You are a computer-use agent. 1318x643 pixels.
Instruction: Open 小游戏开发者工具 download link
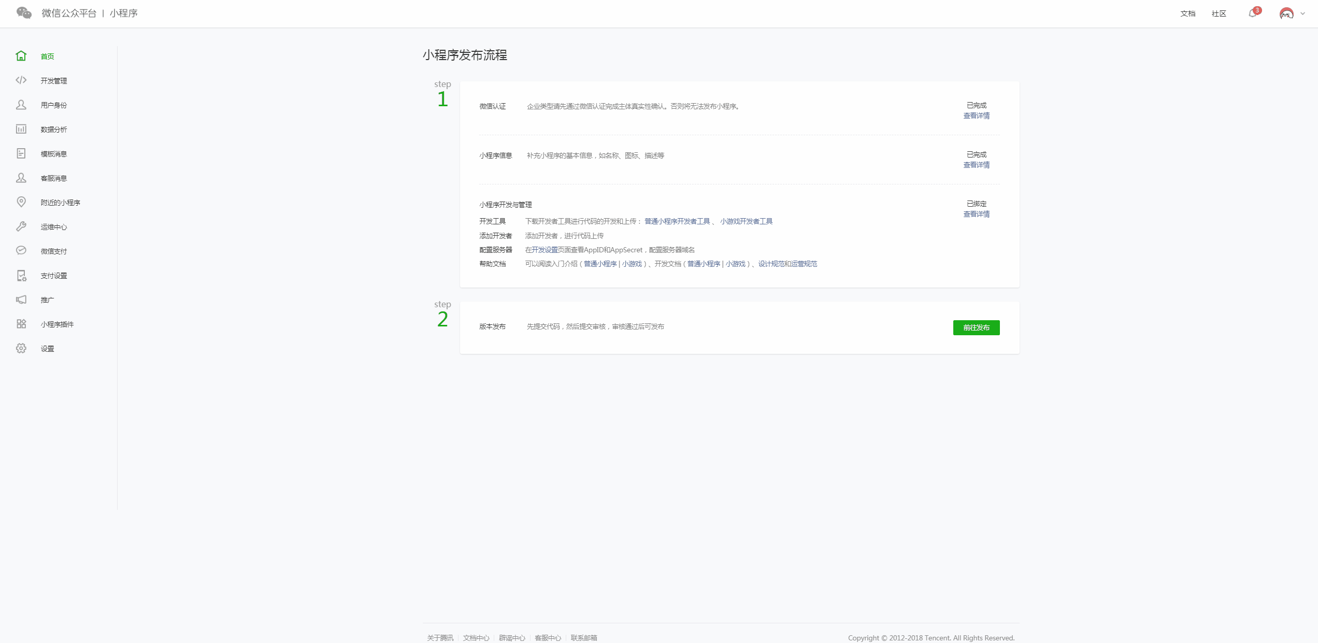[746, 221]
